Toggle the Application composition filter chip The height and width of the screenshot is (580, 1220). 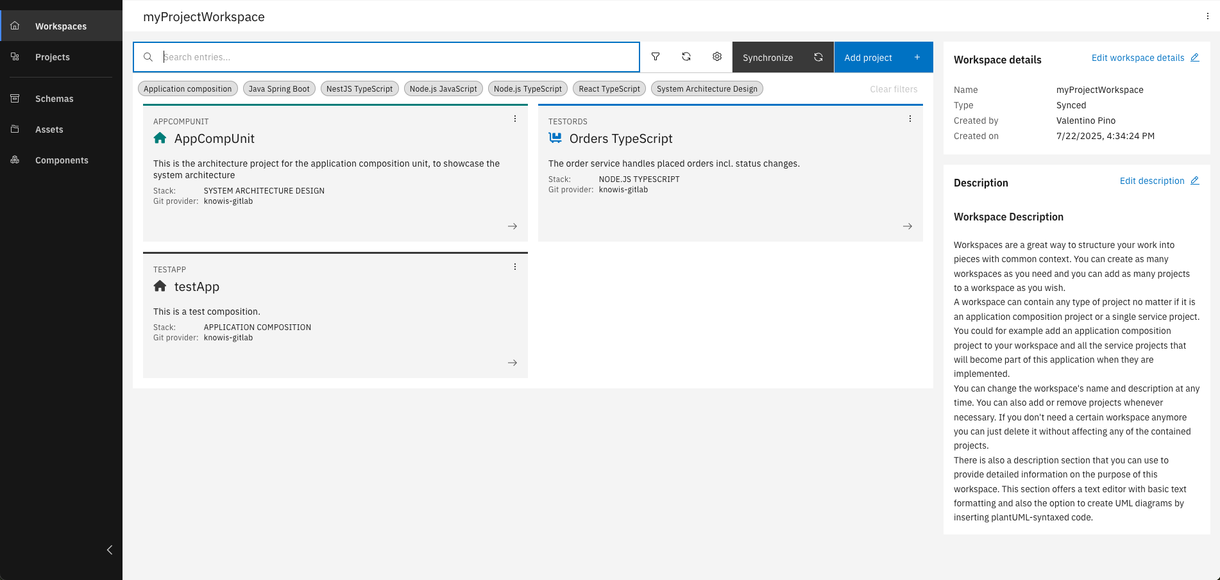click(x=188, y=89)
